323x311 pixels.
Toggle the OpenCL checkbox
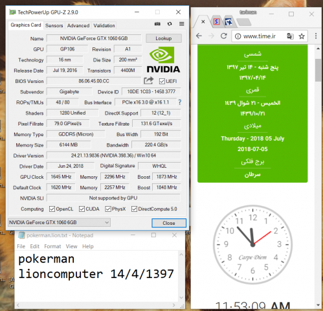(52, 209)
